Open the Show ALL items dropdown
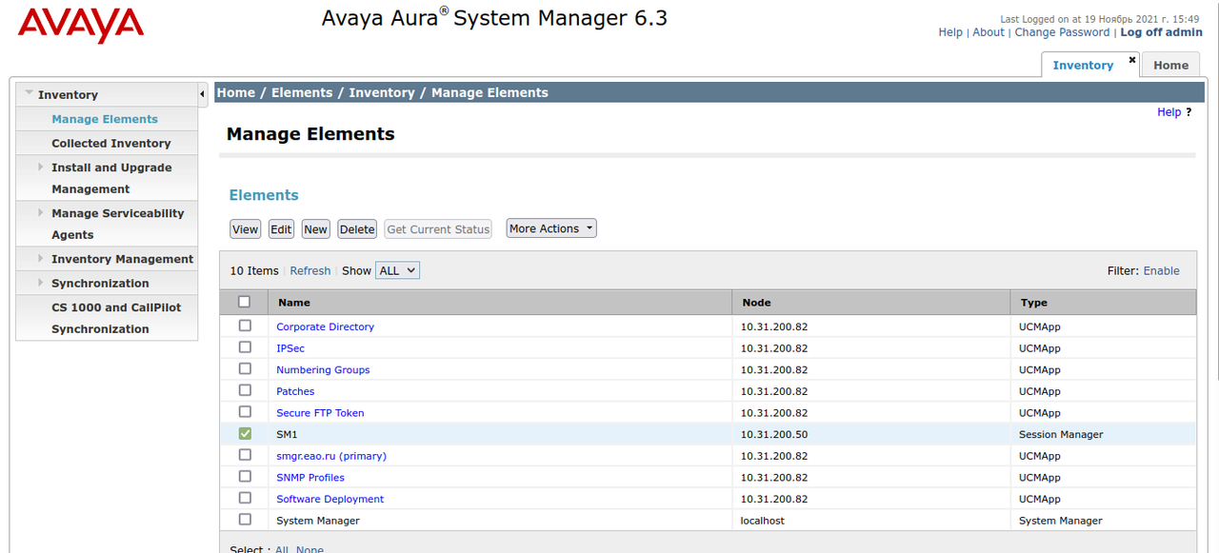 coord(397,270)
